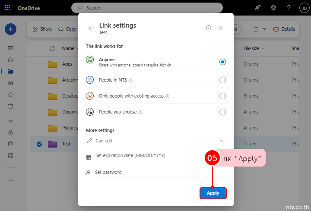Image resolution: width=311 pixels, height=211 pixels.
Task: Open the view options dropdown
Action: click(260, 29)
